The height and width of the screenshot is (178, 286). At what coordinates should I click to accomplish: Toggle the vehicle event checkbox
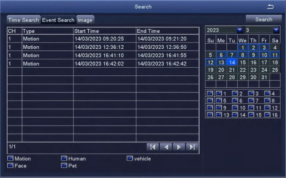[x=130, y=158]
